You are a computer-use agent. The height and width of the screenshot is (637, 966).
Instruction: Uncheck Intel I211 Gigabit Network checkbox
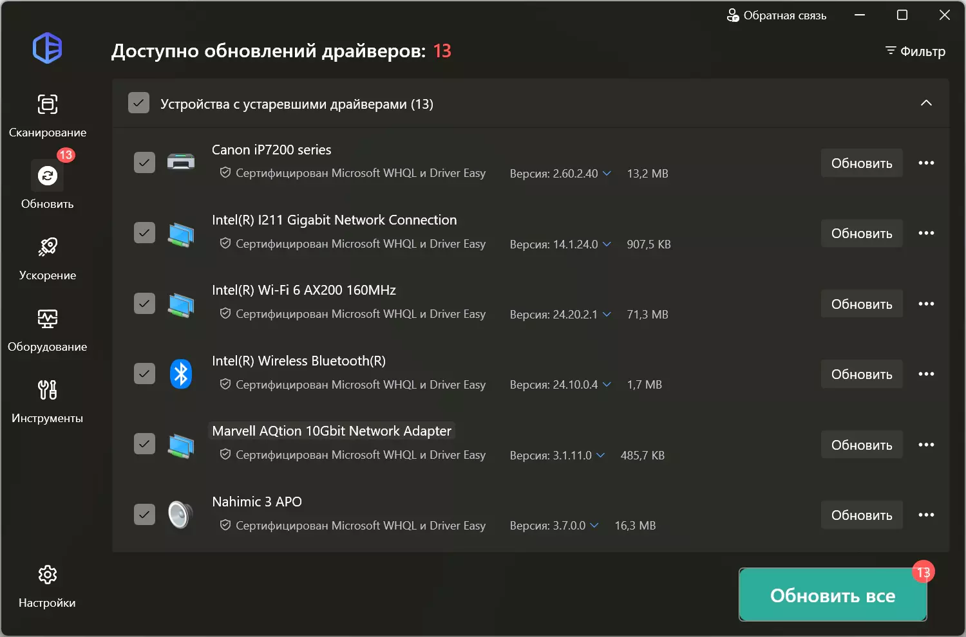144,233
